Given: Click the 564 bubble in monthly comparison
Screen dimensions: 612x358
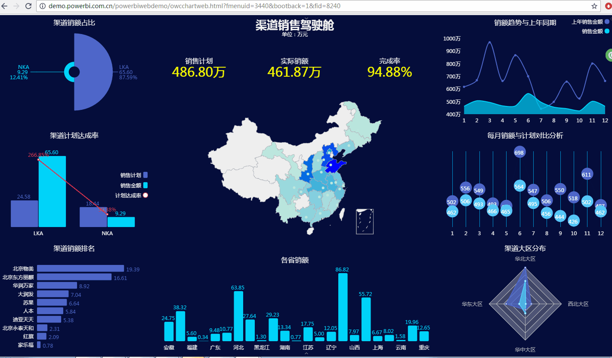Looking at the screenshot, I should coord(519,186).
